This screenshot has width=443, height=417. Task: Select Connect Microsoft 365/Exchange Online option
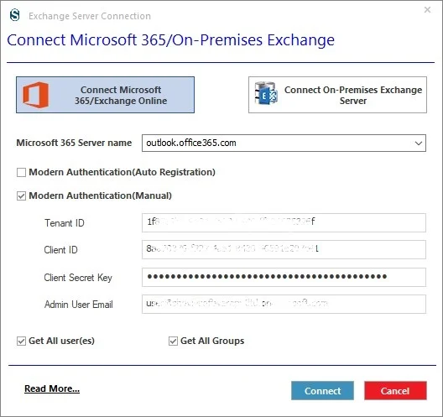click(105, 95)
